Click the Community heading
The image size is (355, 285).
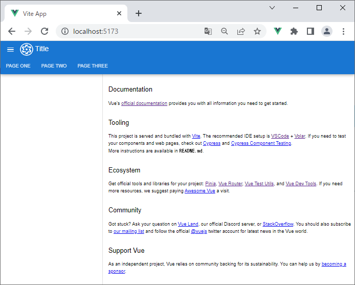click(x=125, y=210)
